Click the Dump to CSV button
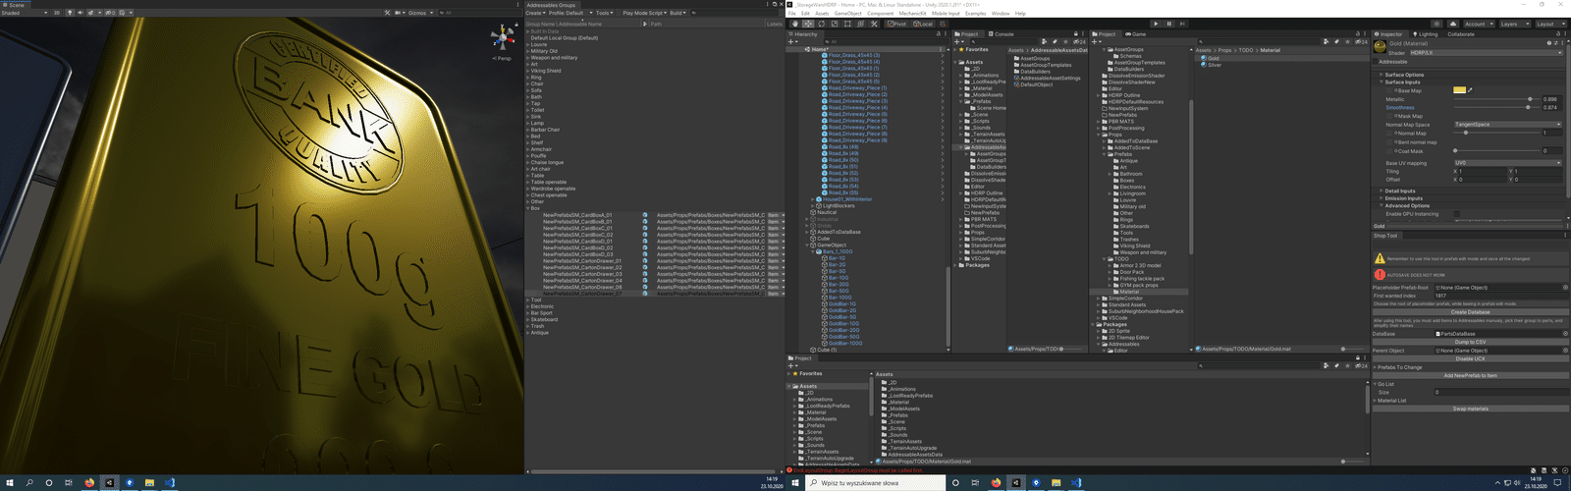Image resolution: width=1571 pixels, height=491 pixels. tap(1470, 342)
